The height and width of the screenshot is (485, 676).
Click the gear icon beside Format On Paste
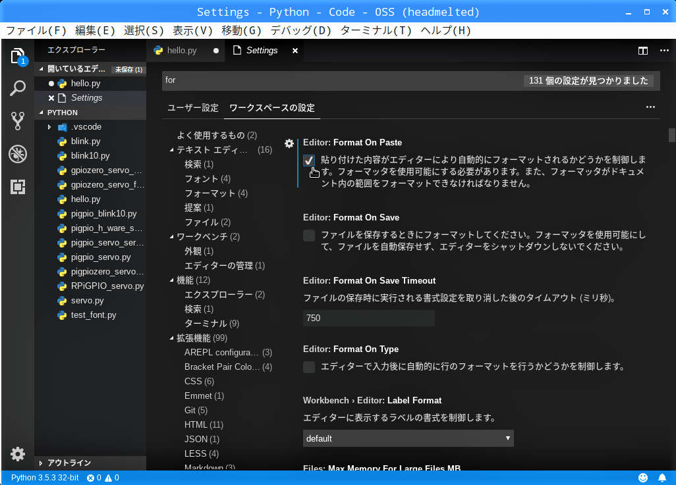[x=289, y=143]
